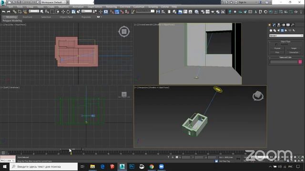The image size is (305, 171).
Task: Click the Free camera button
Action: [277, 52]
